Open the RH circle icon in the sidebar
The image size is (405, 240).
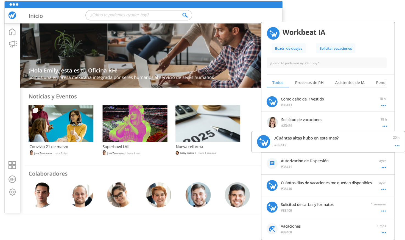click(x=12, y=179)
